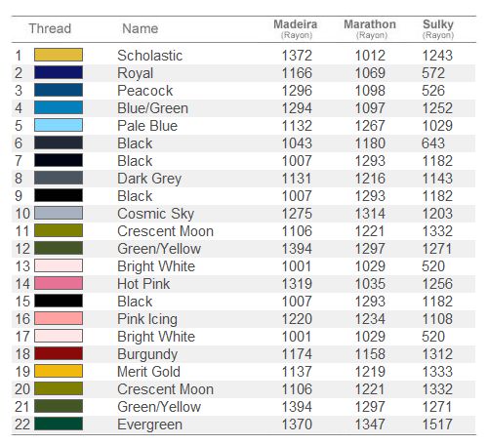This screenshot has height=445, width=488.
Task: Click the Merit Gold swatch
Action: (59, 371)
